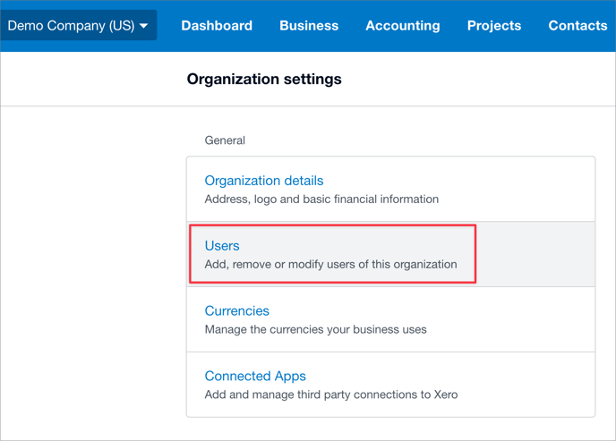The image size is (616, 441).
Task: Open the Connected Apps link
Action: pyautogui.click(x=255, y=376)
